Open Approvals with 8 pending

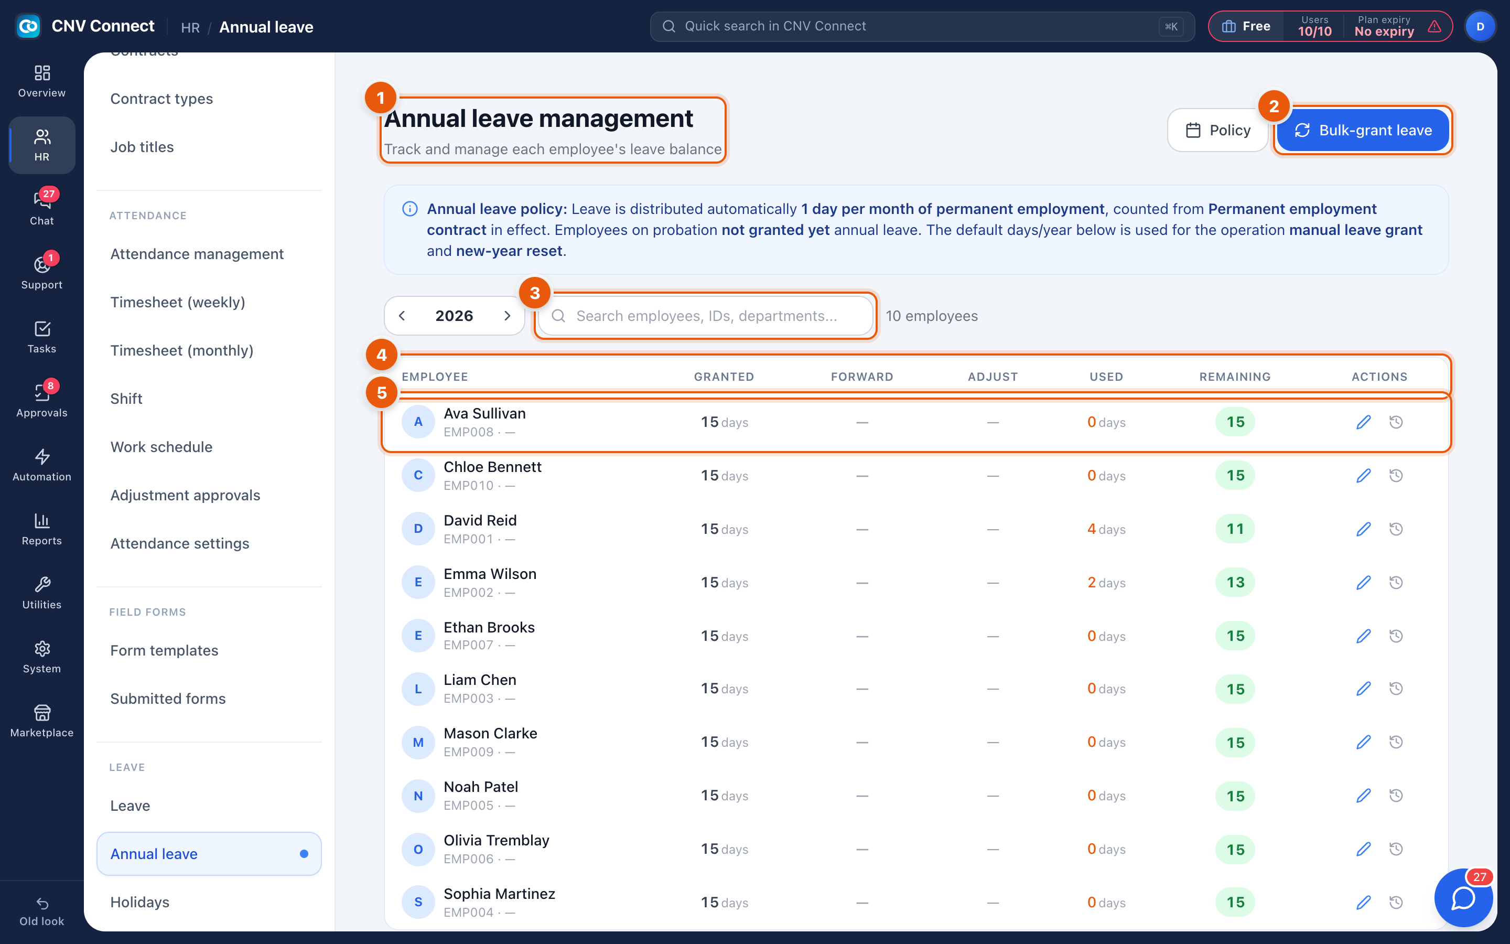pos(42,401)
